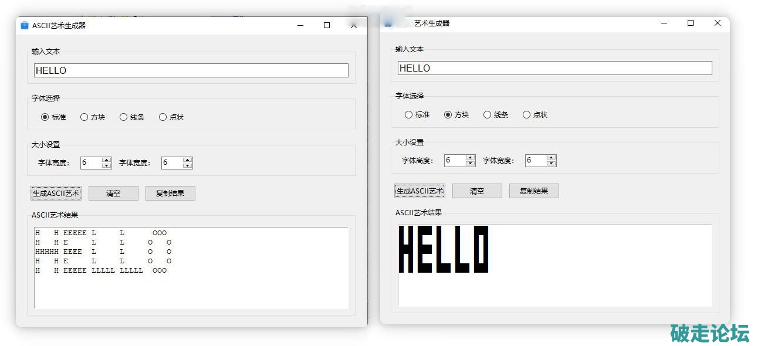The image size is (761, 346).
Task: Increase 字体宽度 with the up arrow in the left window
Action: (x=187, y=160)
